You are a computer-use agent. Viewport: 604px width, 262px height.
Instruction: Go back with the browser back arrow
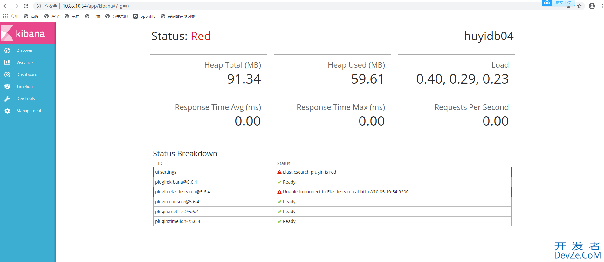[x=6, y=6]
